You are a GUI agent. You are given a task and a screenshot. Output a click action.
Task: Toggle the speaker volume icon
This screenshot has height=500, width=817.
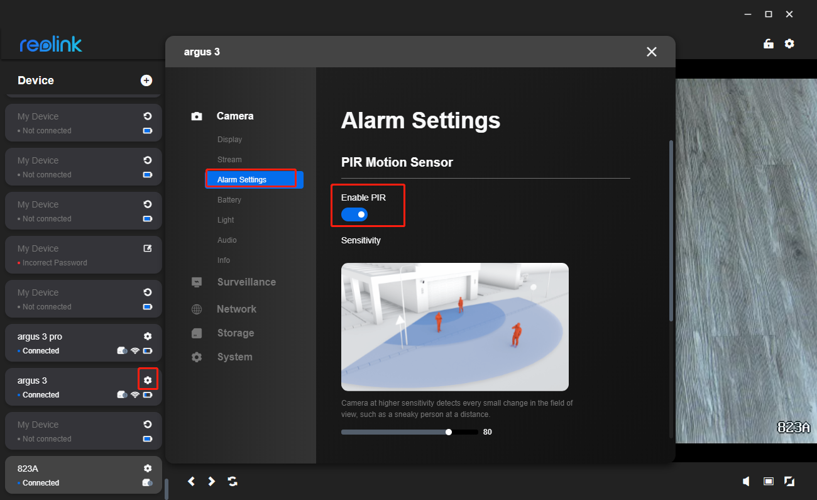point(747,481)
